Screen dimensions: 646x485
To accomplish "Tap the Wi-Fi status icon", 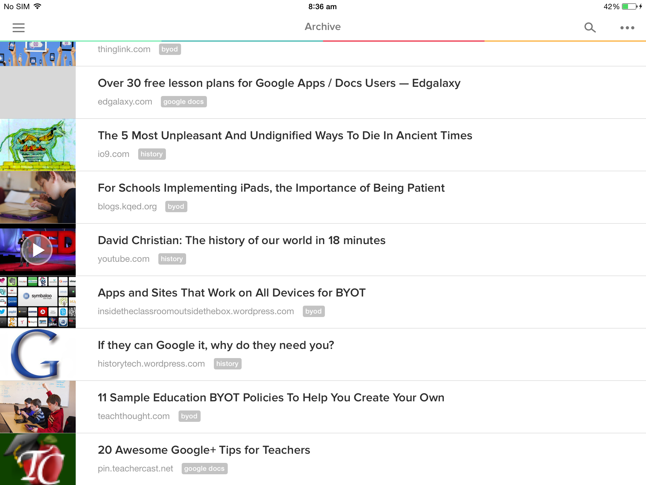I will 38,7.
